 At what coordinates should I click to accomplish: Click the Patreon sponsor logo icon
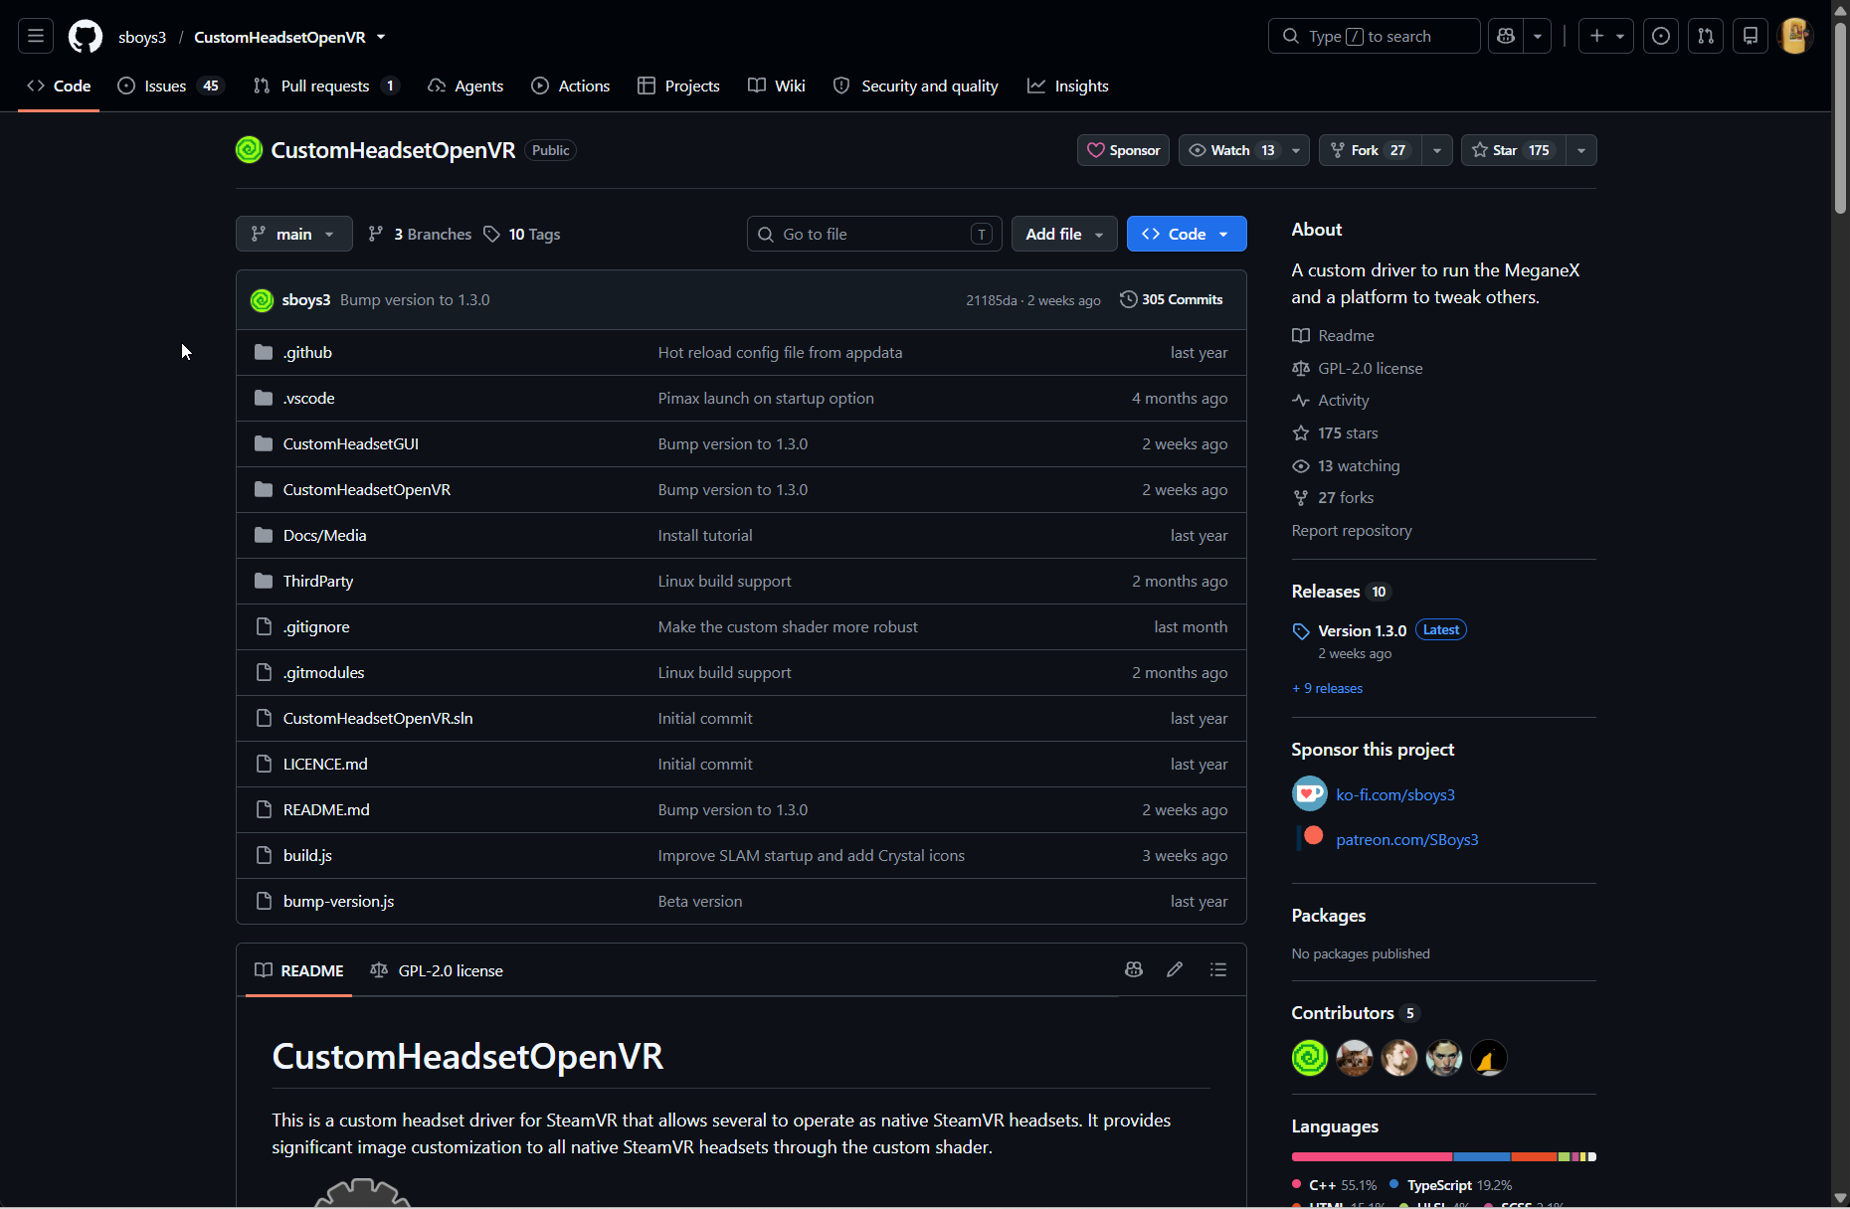coord(1312,837)
